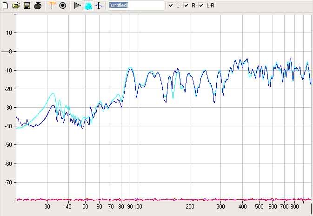Start measurement with the play button
The image size is (313, 216).
[x=77, y=6]
